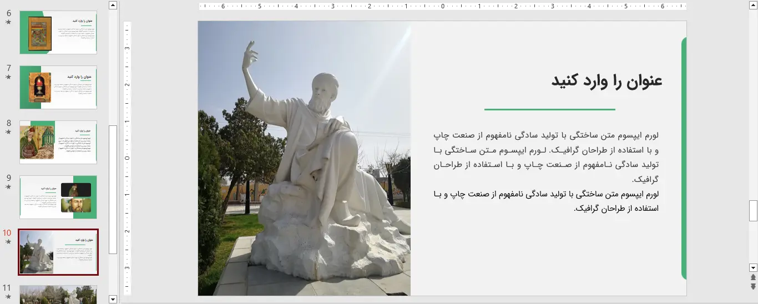The height and width of the screenshot is (304, 758).
Task: Click thumbnail panel scroll down arrow
Action: [113, 299]
